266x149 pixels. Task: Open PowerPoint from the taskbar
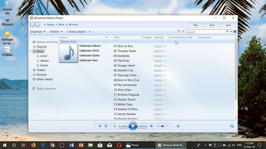point(81,145)
